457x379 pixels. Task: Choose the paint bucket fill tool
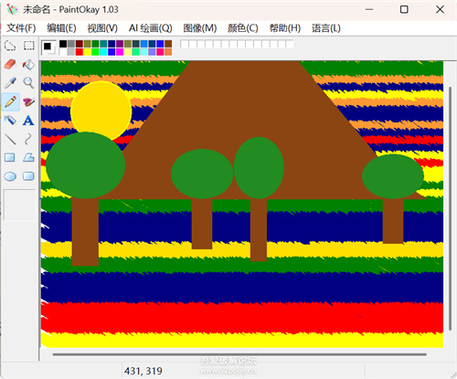[29, 64]
